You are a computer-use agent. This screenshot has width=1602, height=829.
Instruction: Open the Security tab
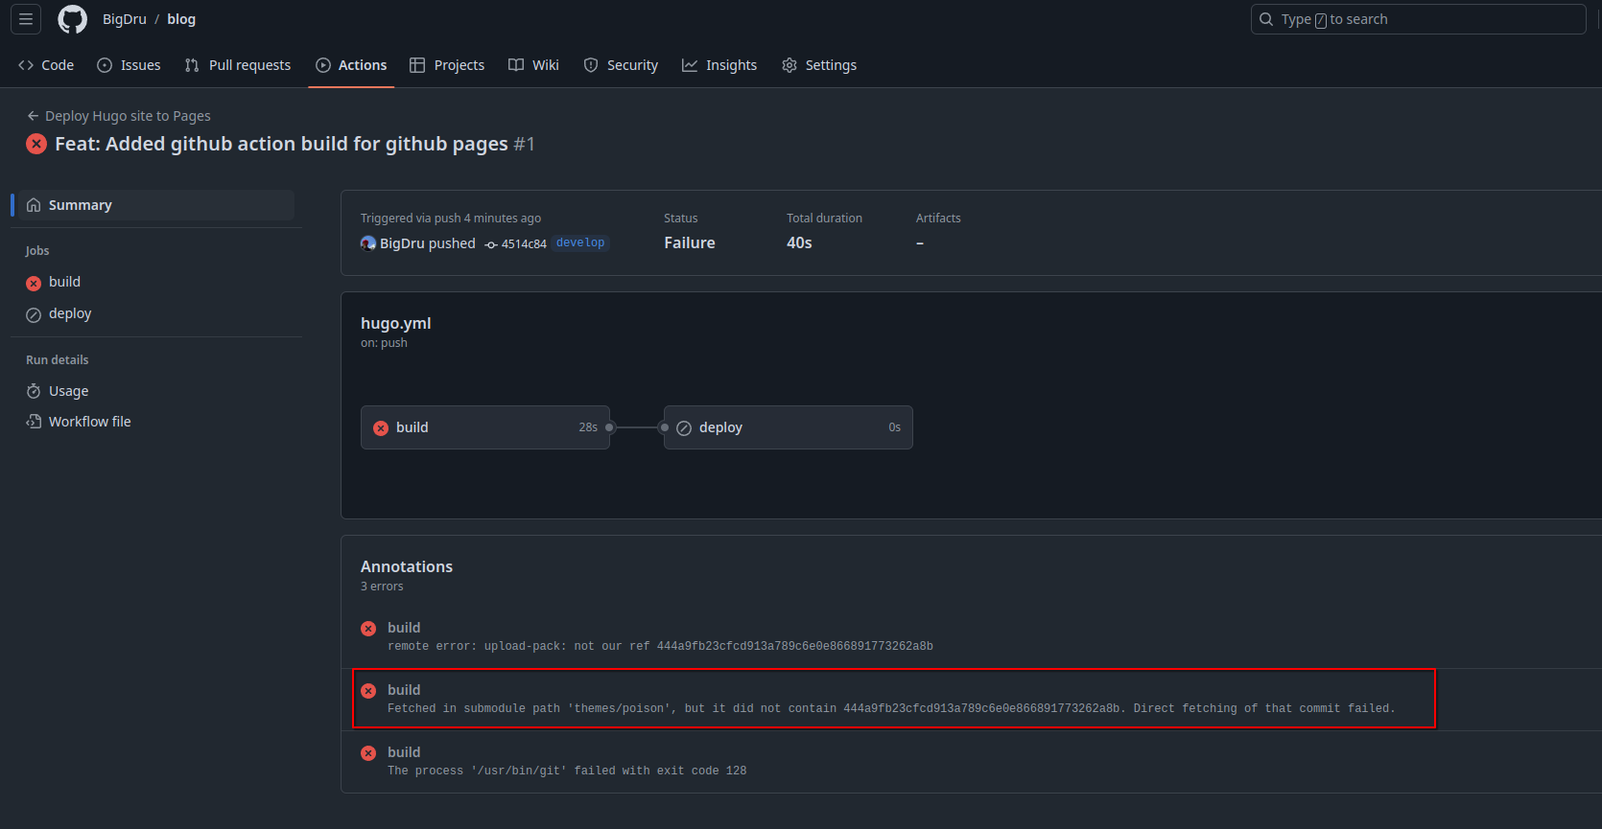pyautogui.click(x=621, y=65)
